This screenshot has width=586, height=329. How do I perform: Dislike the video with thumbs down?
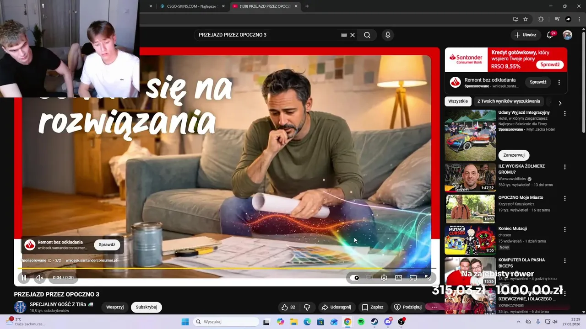tap(307, 307)
